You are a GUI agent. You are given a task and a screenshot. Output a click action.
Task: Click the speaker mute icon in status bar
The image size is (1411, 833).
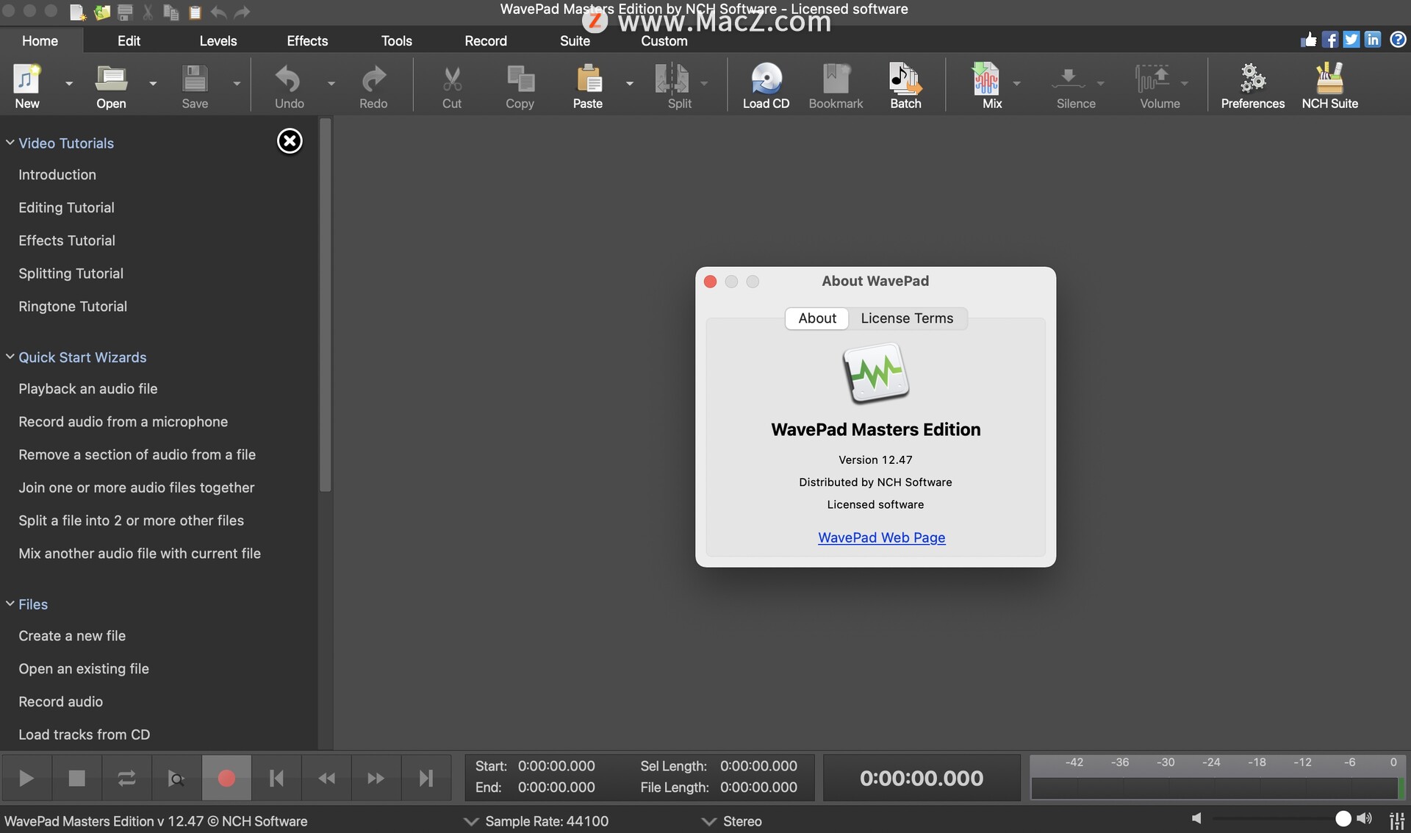coord(1196,818)
